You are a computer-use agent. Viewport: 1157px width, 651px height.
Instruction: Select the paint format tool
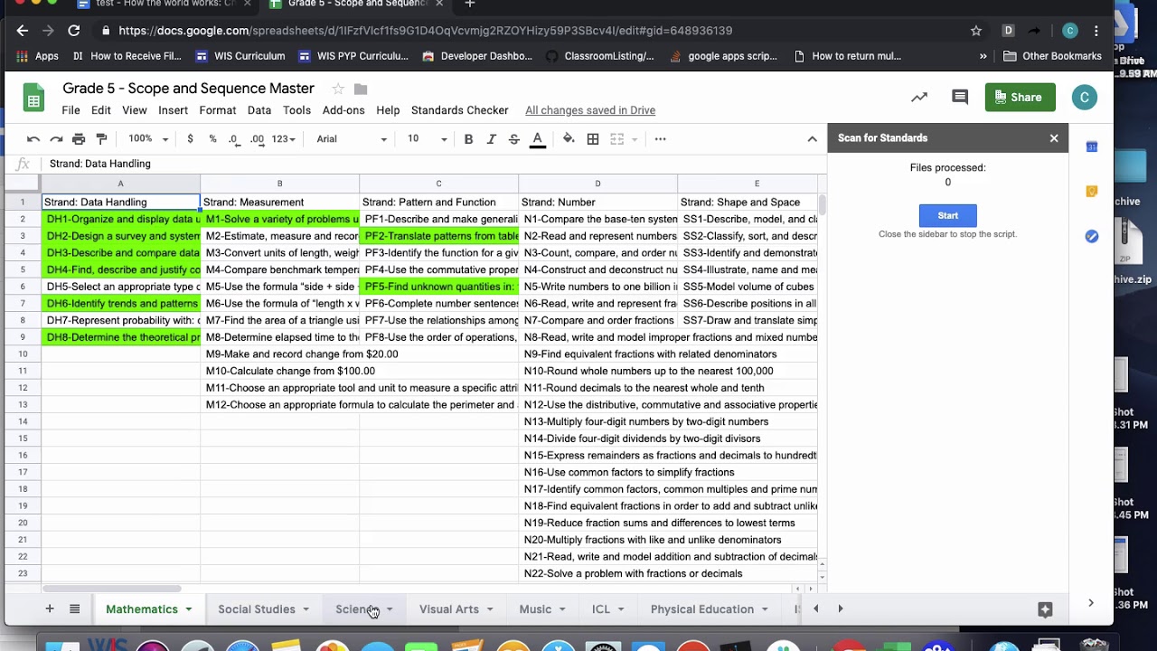pyautogui.click(x=101, y=138)
